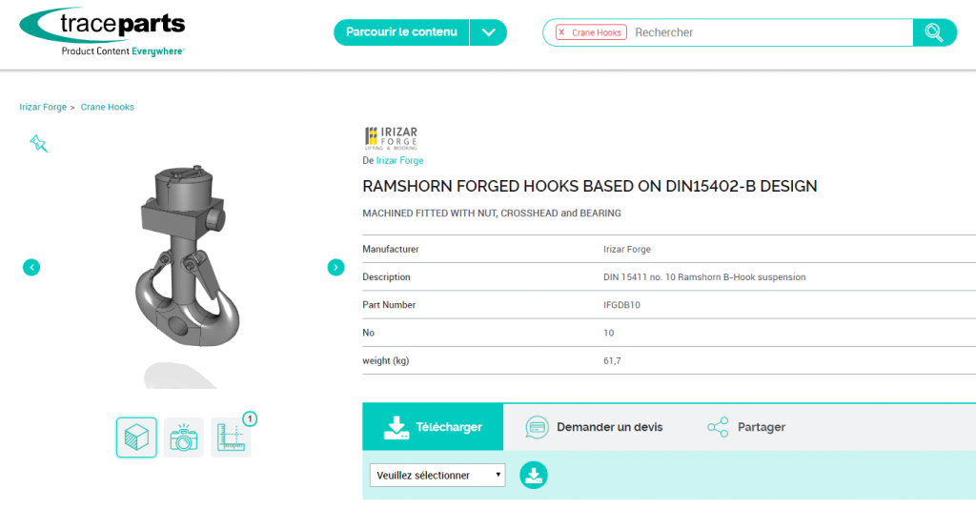
Task: Click the subtitle MACHINED FITTED WITH NUT
Action: click(492, 213)
